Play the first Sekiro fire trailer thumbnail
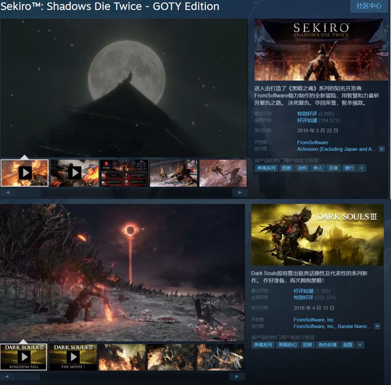 24,173
